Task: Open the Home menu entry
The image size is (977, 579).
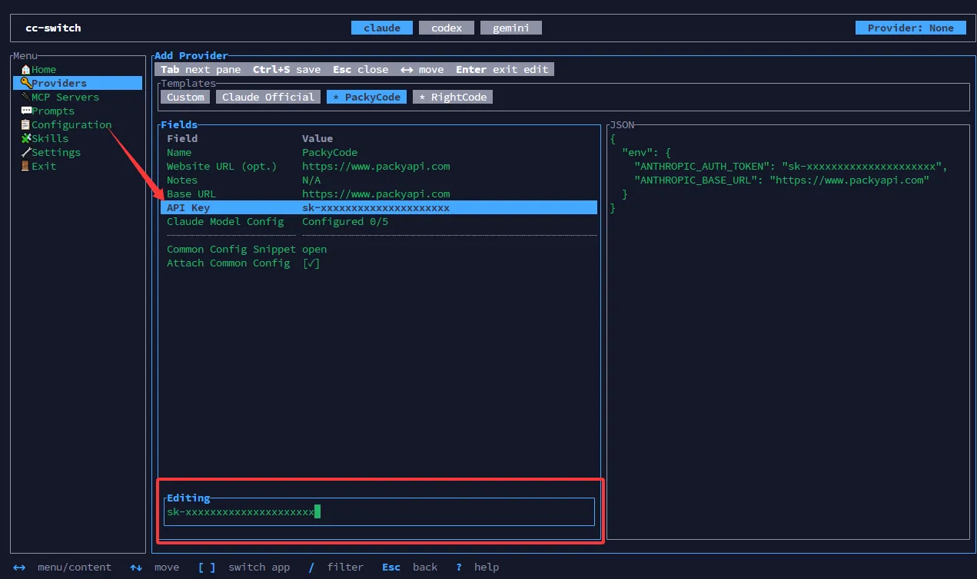Action: pos(78,69)
